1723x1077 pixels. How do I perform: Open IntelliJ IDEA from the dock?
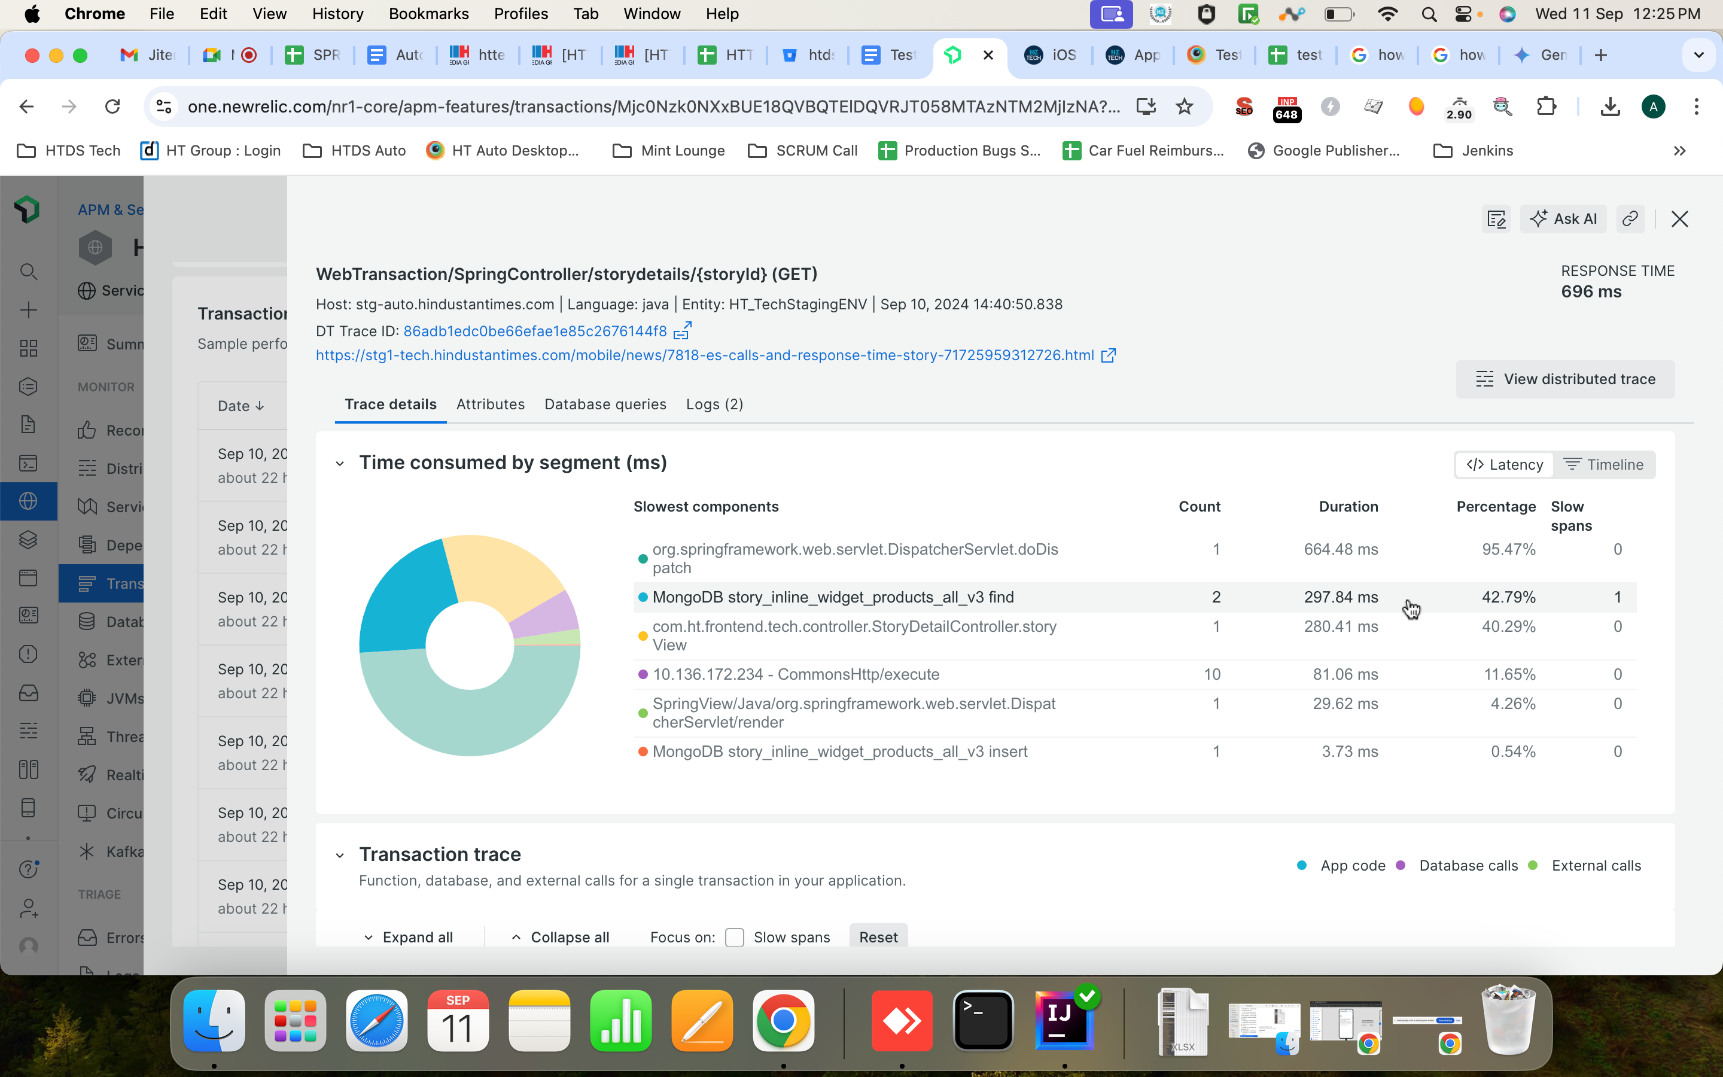(1064, 1021)
